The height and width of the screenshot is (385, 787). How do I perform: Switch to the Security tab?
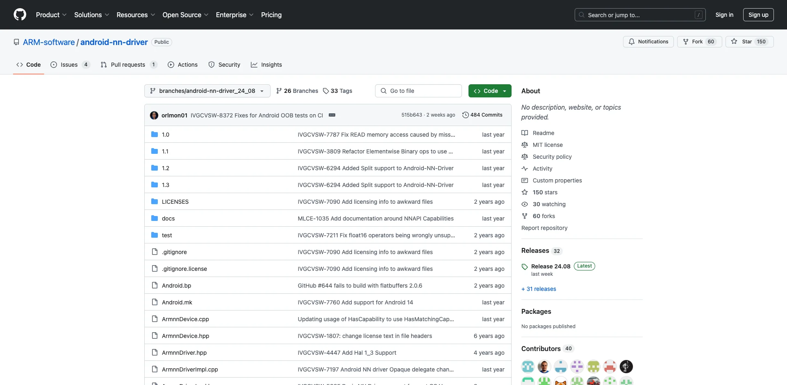[x=224, y=65]
